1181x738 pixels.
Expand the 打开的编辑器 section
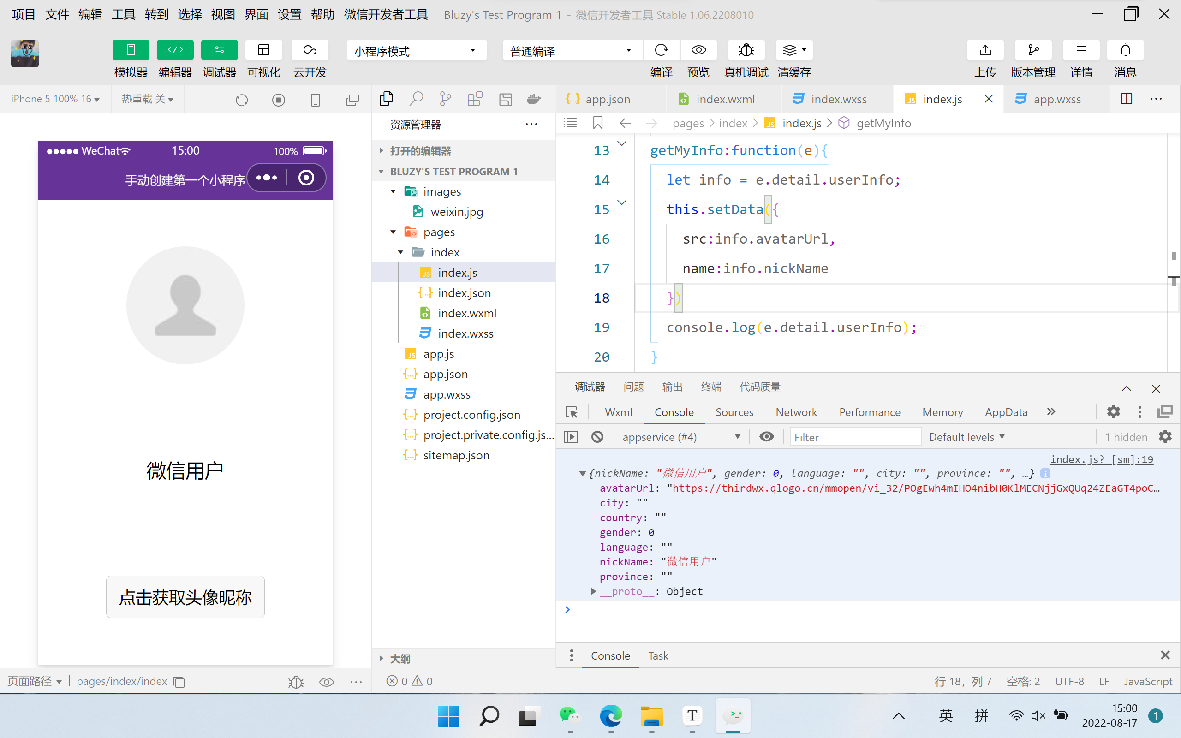(463, 151)
